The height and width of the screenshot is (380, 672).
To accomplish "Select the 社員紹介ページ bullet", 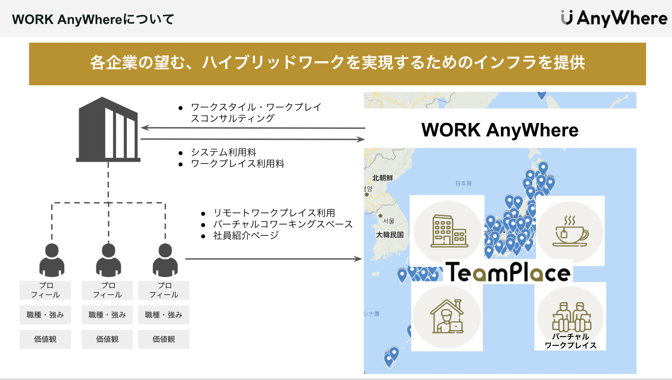I will click(246, 235).
